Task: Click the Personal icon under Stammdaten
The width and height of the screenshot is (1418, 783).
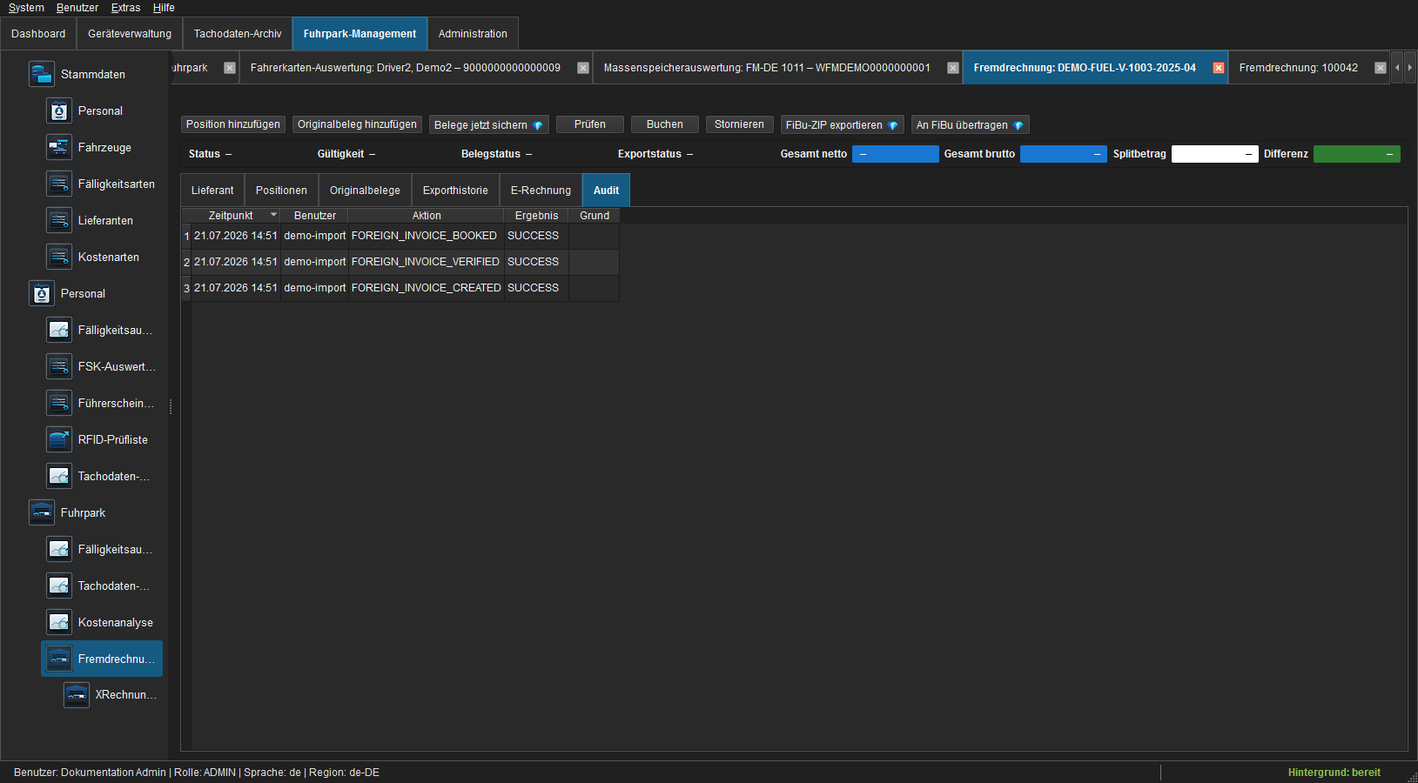Action: click(x=59, y=110)
